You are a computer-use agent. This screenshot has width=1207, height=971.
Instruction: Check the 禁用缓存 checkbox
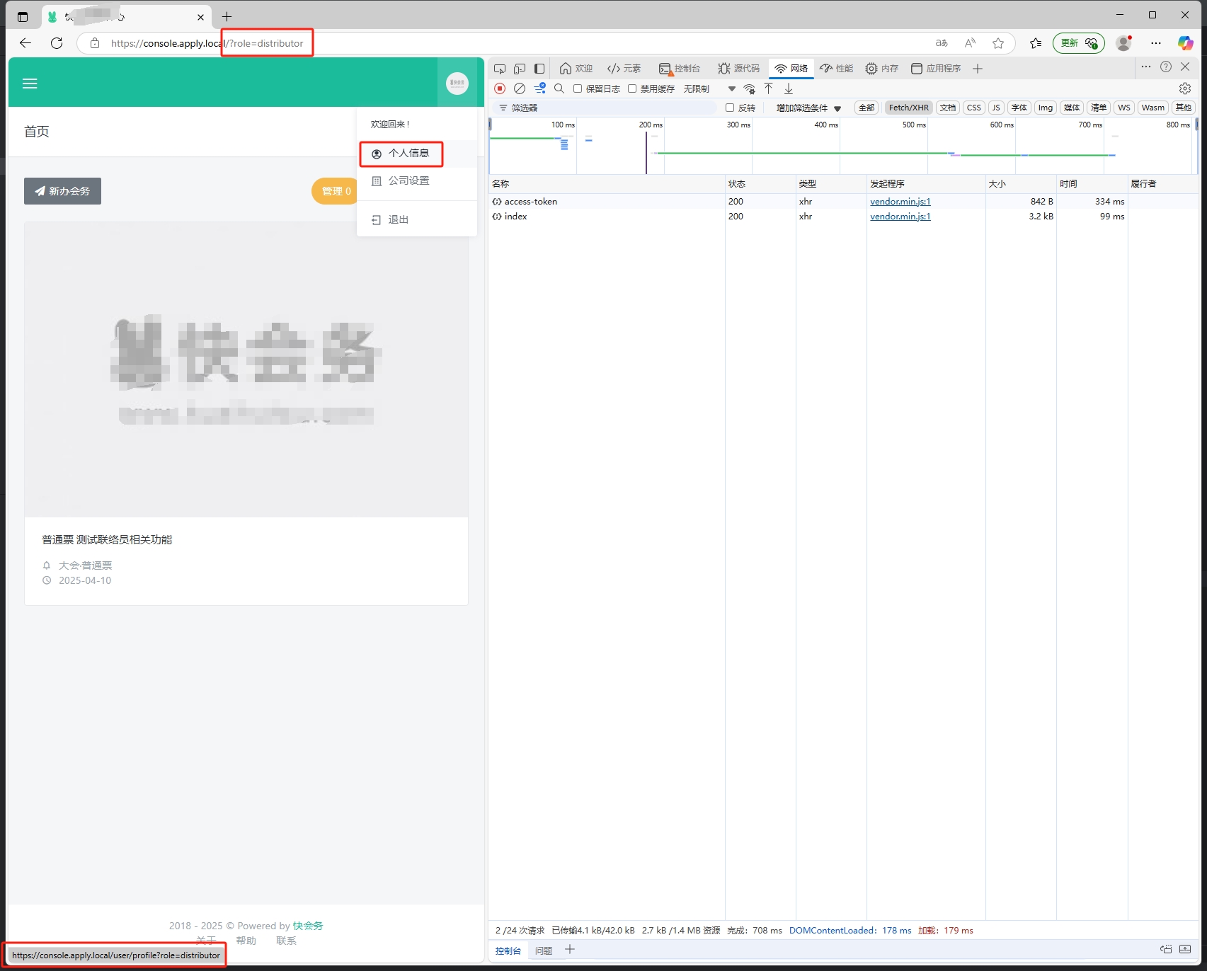(x=632, y=88)
